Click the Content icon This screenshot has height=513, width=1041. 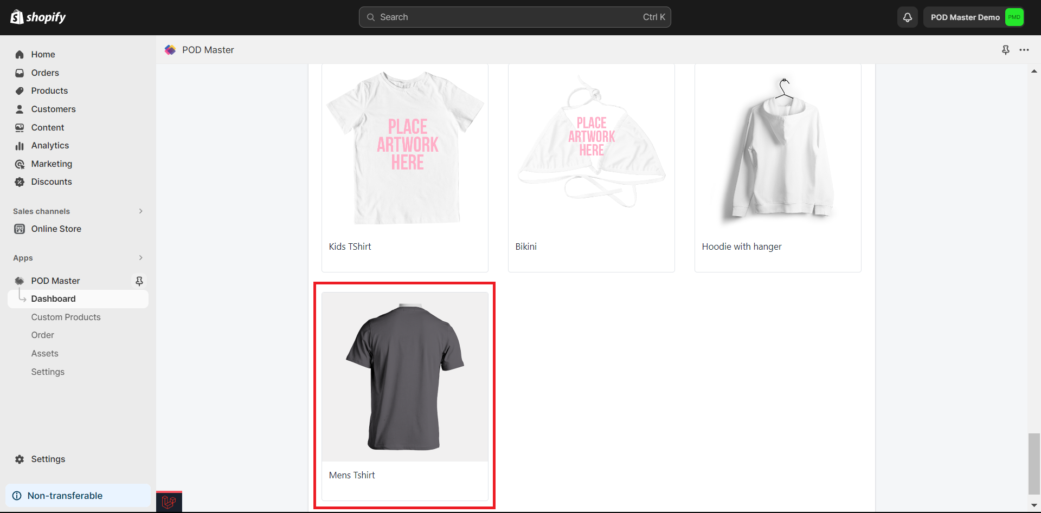point(20,127)
